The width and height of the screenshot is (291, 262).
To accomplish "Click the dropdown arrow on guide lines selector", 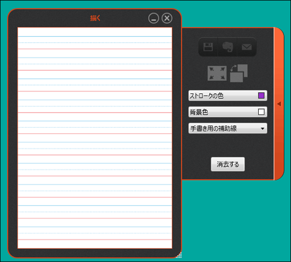I will tap(262, 129).
